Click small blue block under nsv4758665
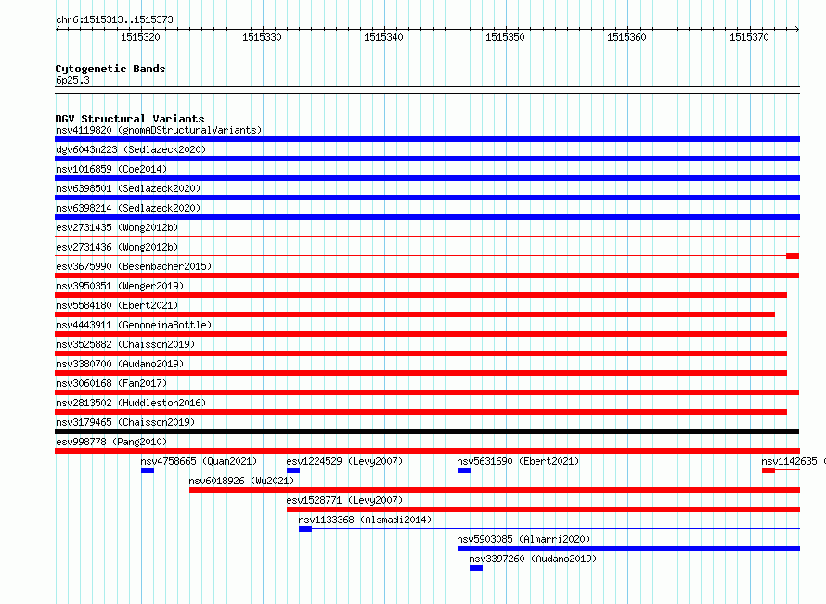This screenshot has height=604, width=826. coord(148,470)
